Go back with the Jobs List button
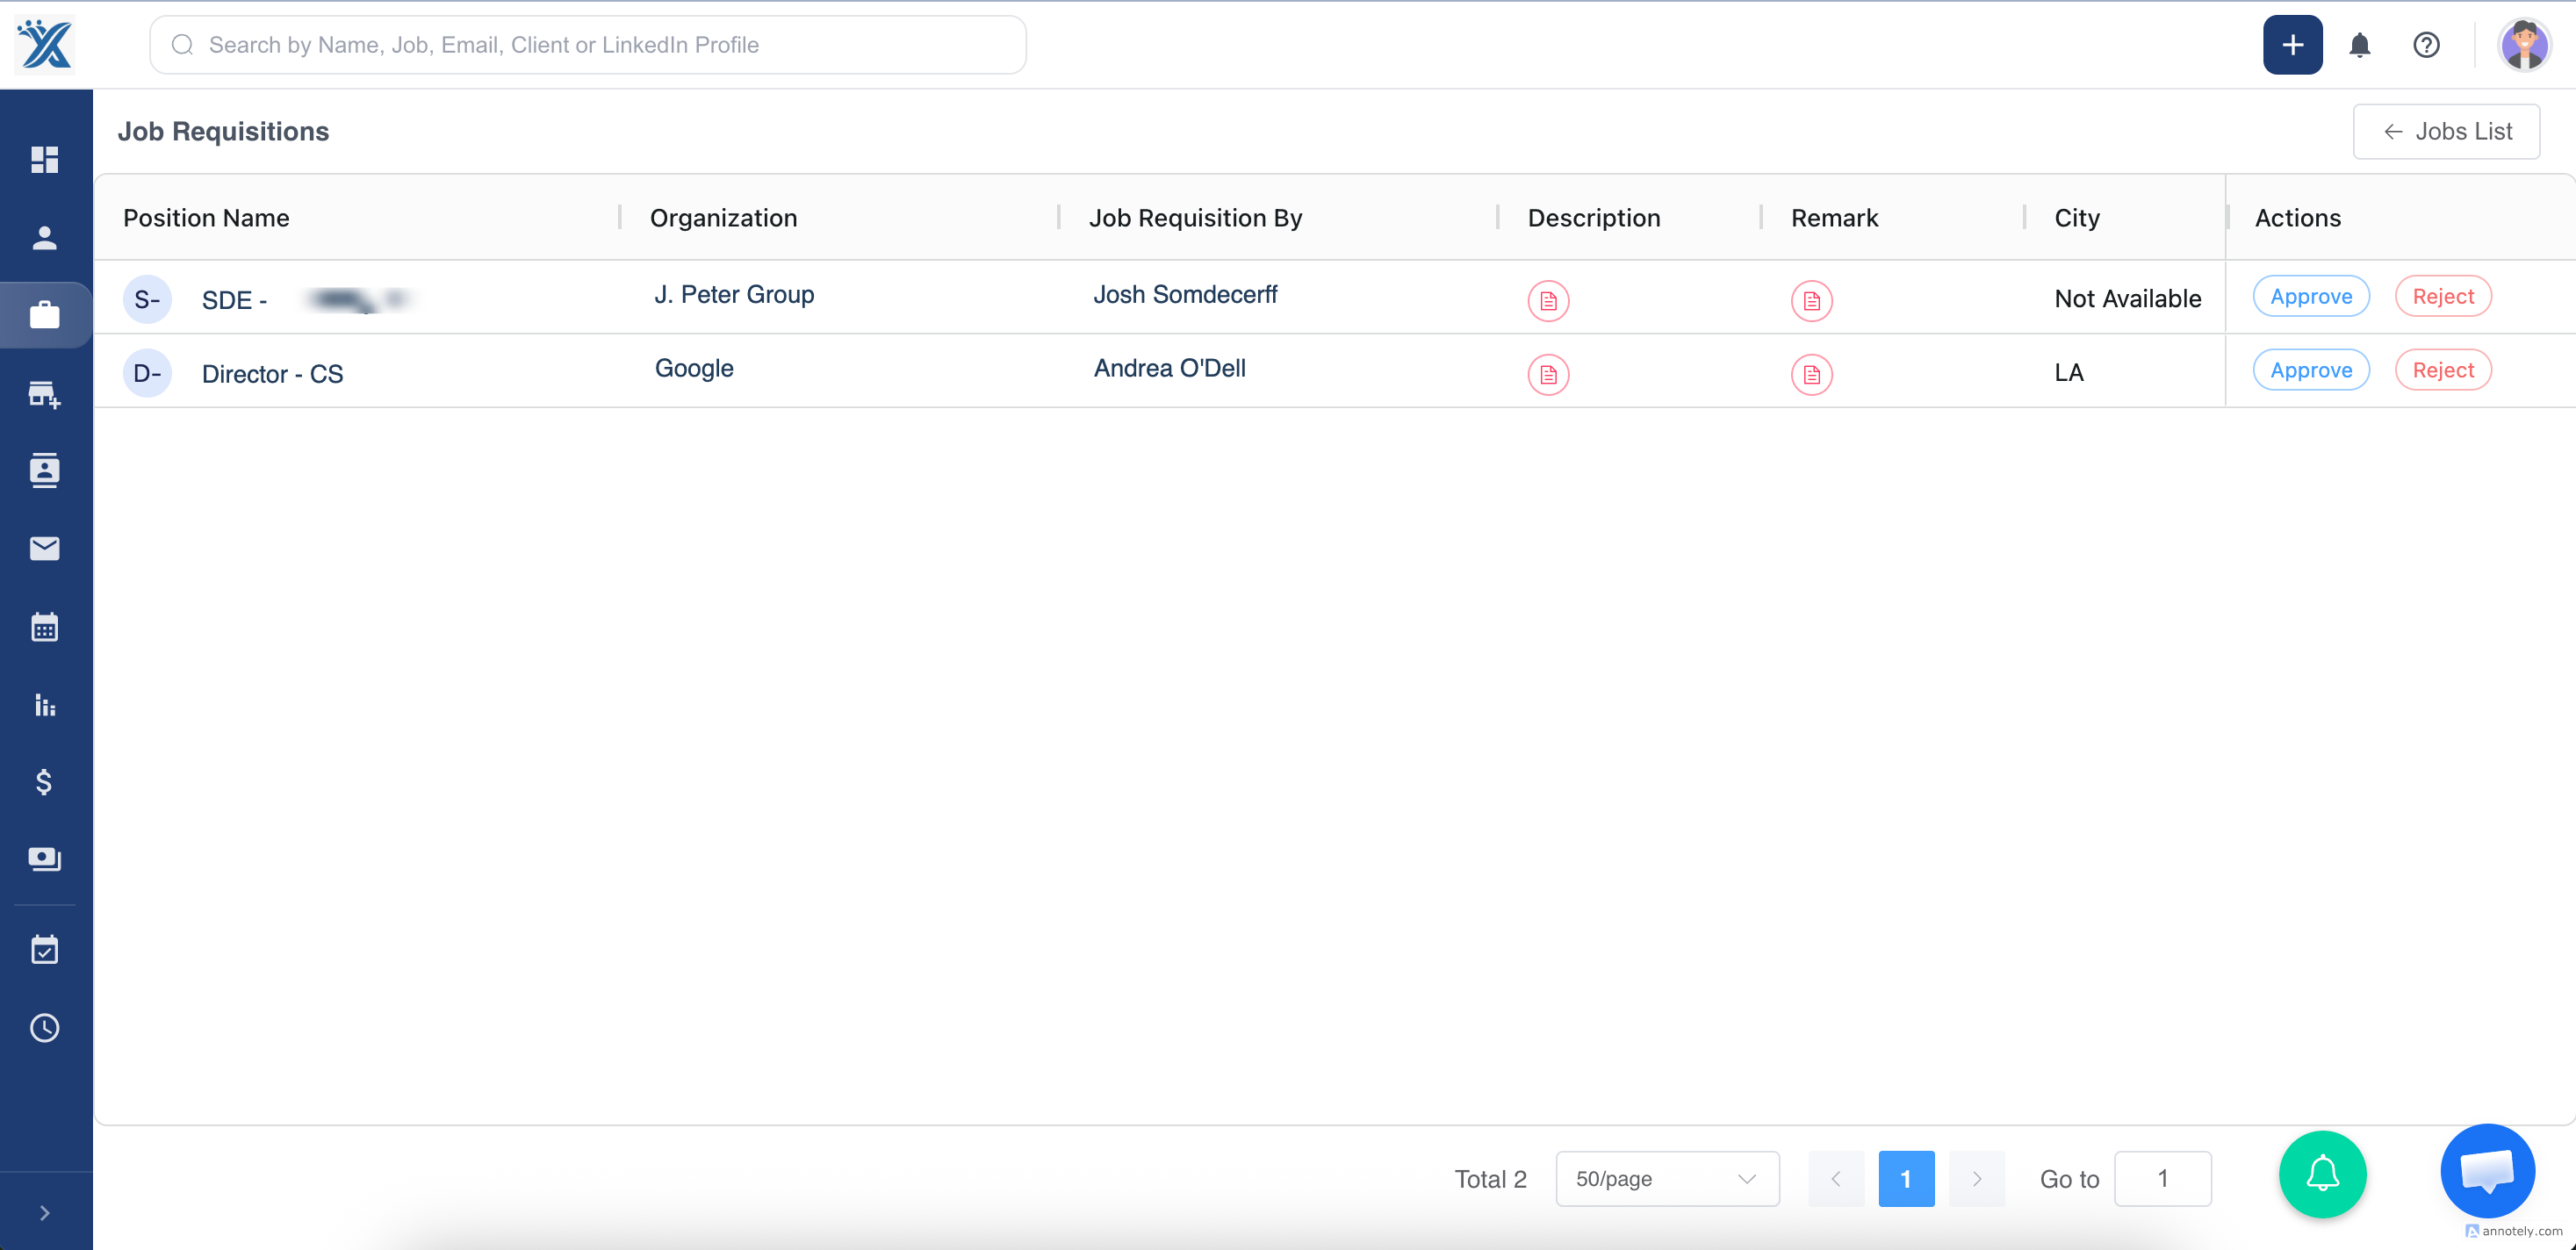 point(2446,131)
